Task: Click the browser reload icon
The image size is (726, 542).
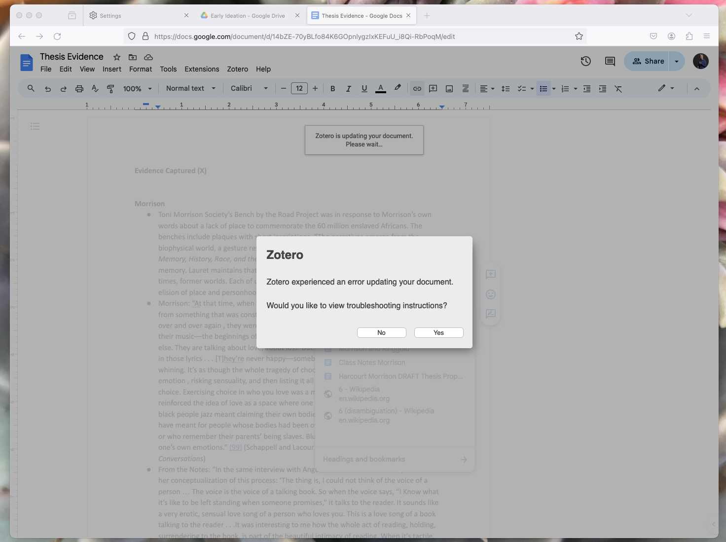Action: coord(57,36)
